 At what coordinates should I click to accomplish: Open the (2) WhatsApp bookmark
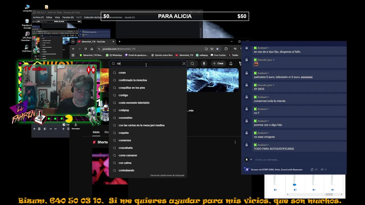tap(114, 55)
